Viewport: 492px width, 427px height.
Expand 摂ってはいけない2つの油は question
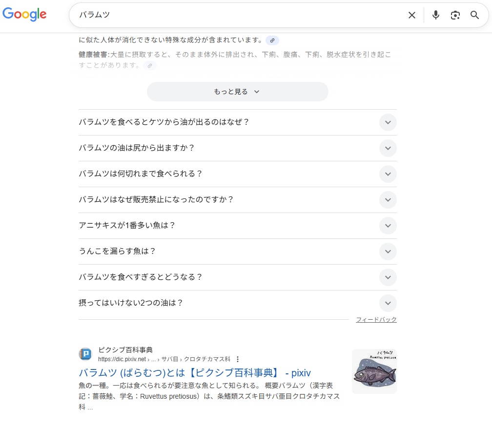point(388,303)
